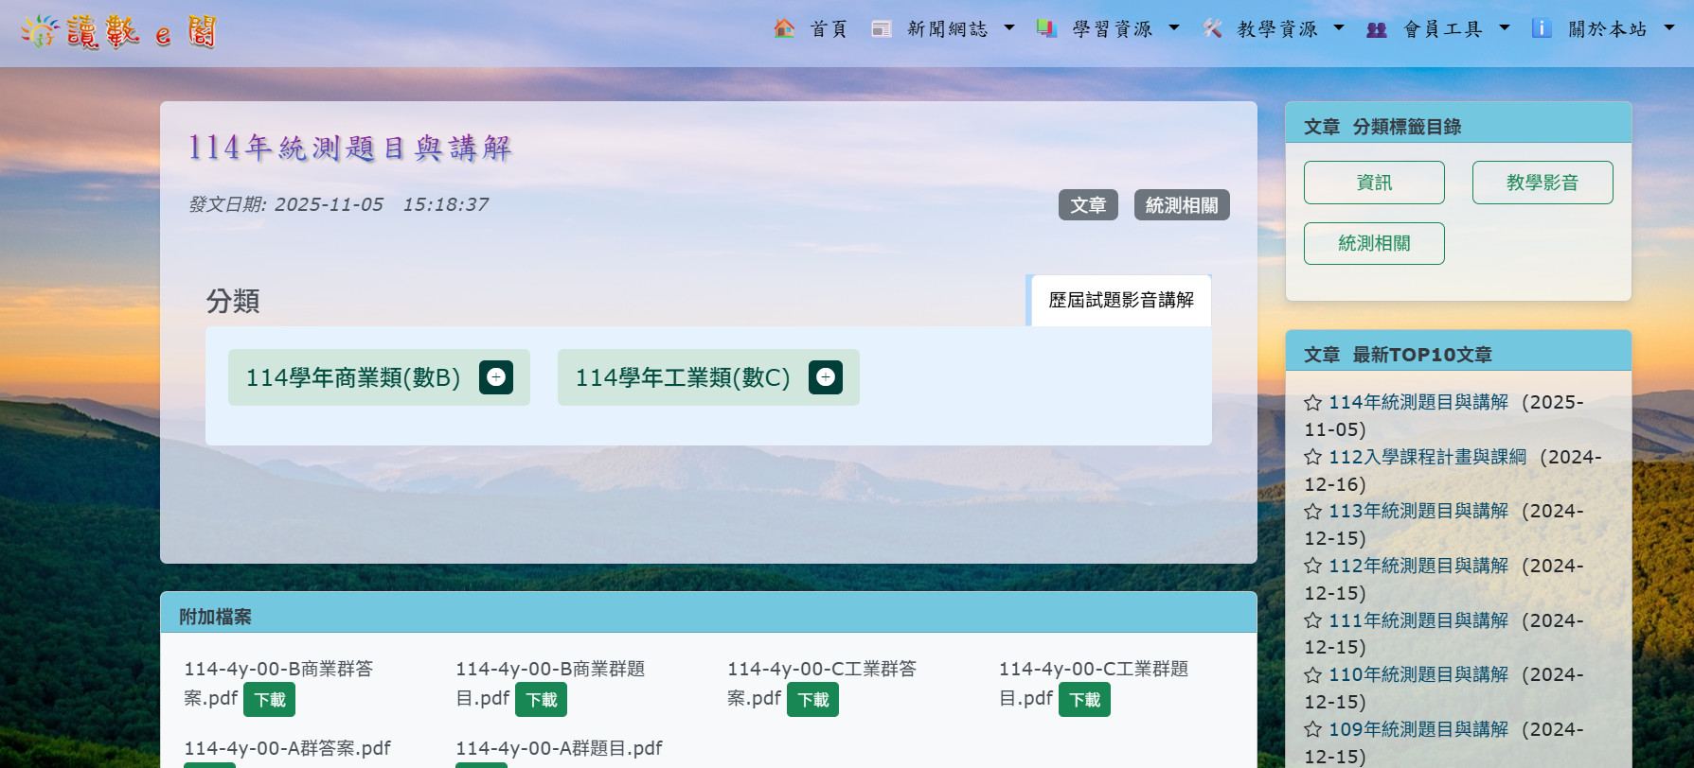Click the newspaper icon beside 新聞網誌

click(x=882, y=28)
